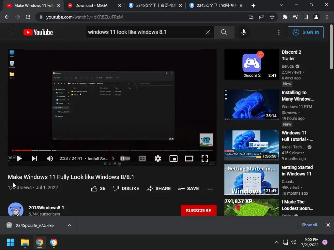
Task: Click the magnifier search button
Action: point(224,32)
